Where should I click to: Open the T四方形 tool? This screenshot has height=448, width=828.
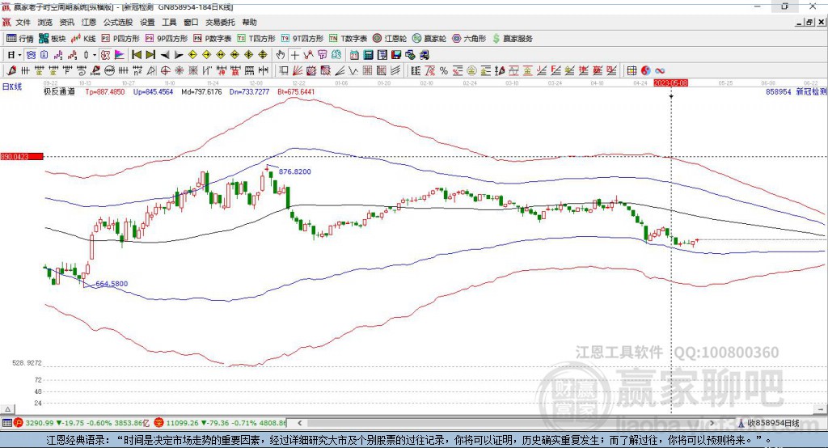[256, 39]
